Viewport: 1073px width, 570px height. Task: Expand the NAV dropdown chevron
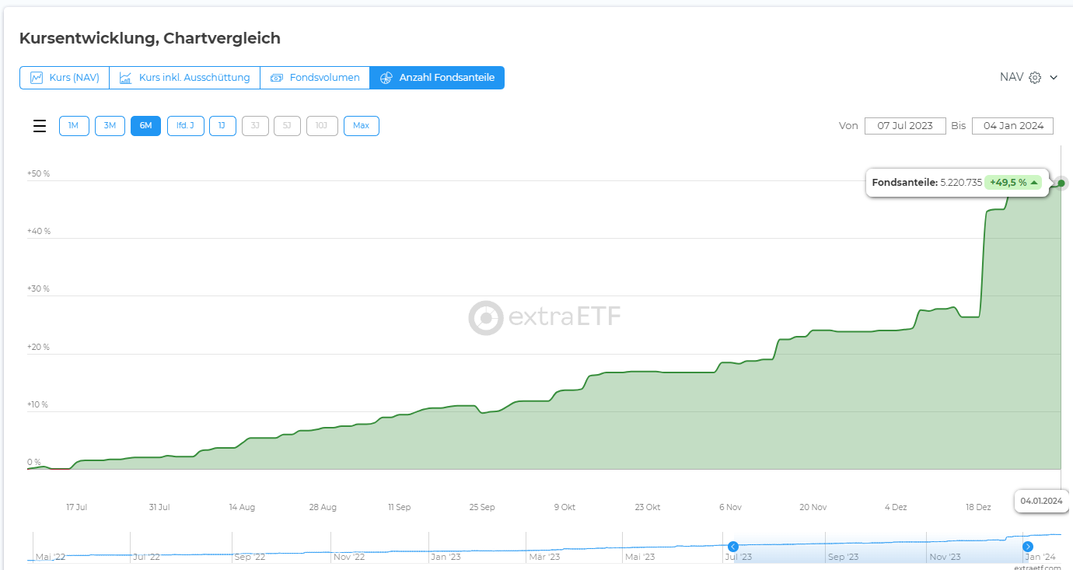1054,78
